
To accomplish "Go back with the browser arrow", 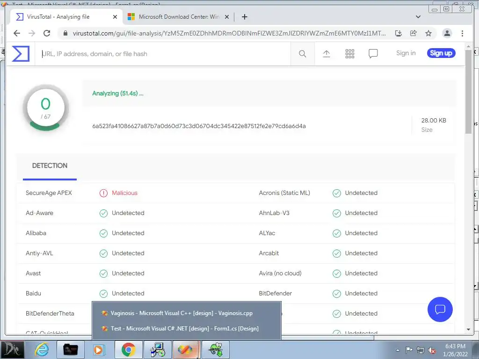I will point(17,33).
